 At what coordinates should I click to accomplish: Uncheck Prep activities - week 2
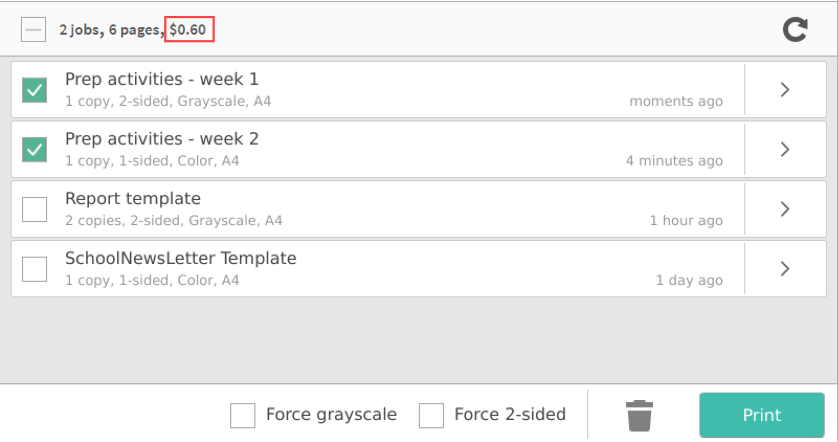35,150
